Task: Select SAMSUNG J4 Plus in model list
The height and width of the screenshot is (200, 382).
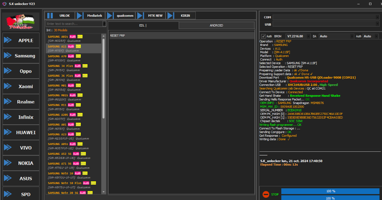Action: point(73,68)
